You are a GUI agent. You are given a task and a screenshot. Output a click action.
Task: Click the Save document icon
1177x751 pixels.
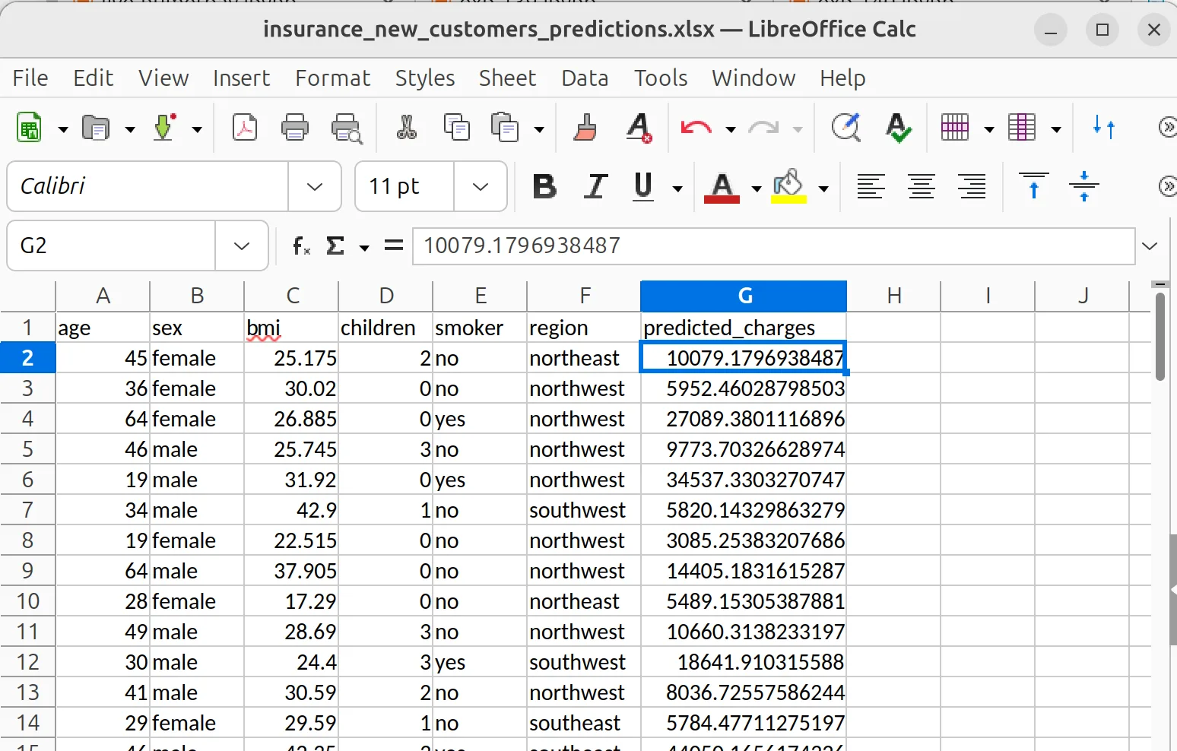click(x=164, y=128)
